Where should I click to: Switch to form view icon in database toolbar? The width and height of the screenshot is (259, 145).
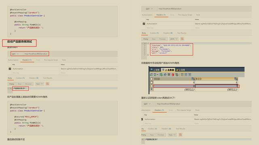[186, 75]
